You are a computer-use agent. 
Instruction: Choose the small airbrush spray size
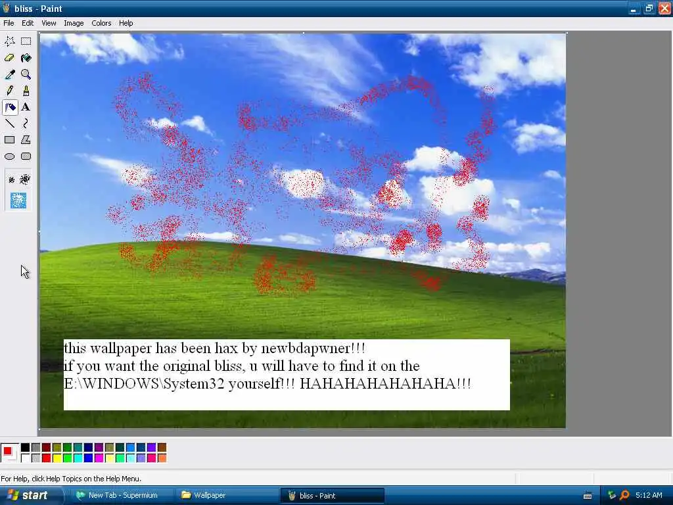tap(11, 180)
